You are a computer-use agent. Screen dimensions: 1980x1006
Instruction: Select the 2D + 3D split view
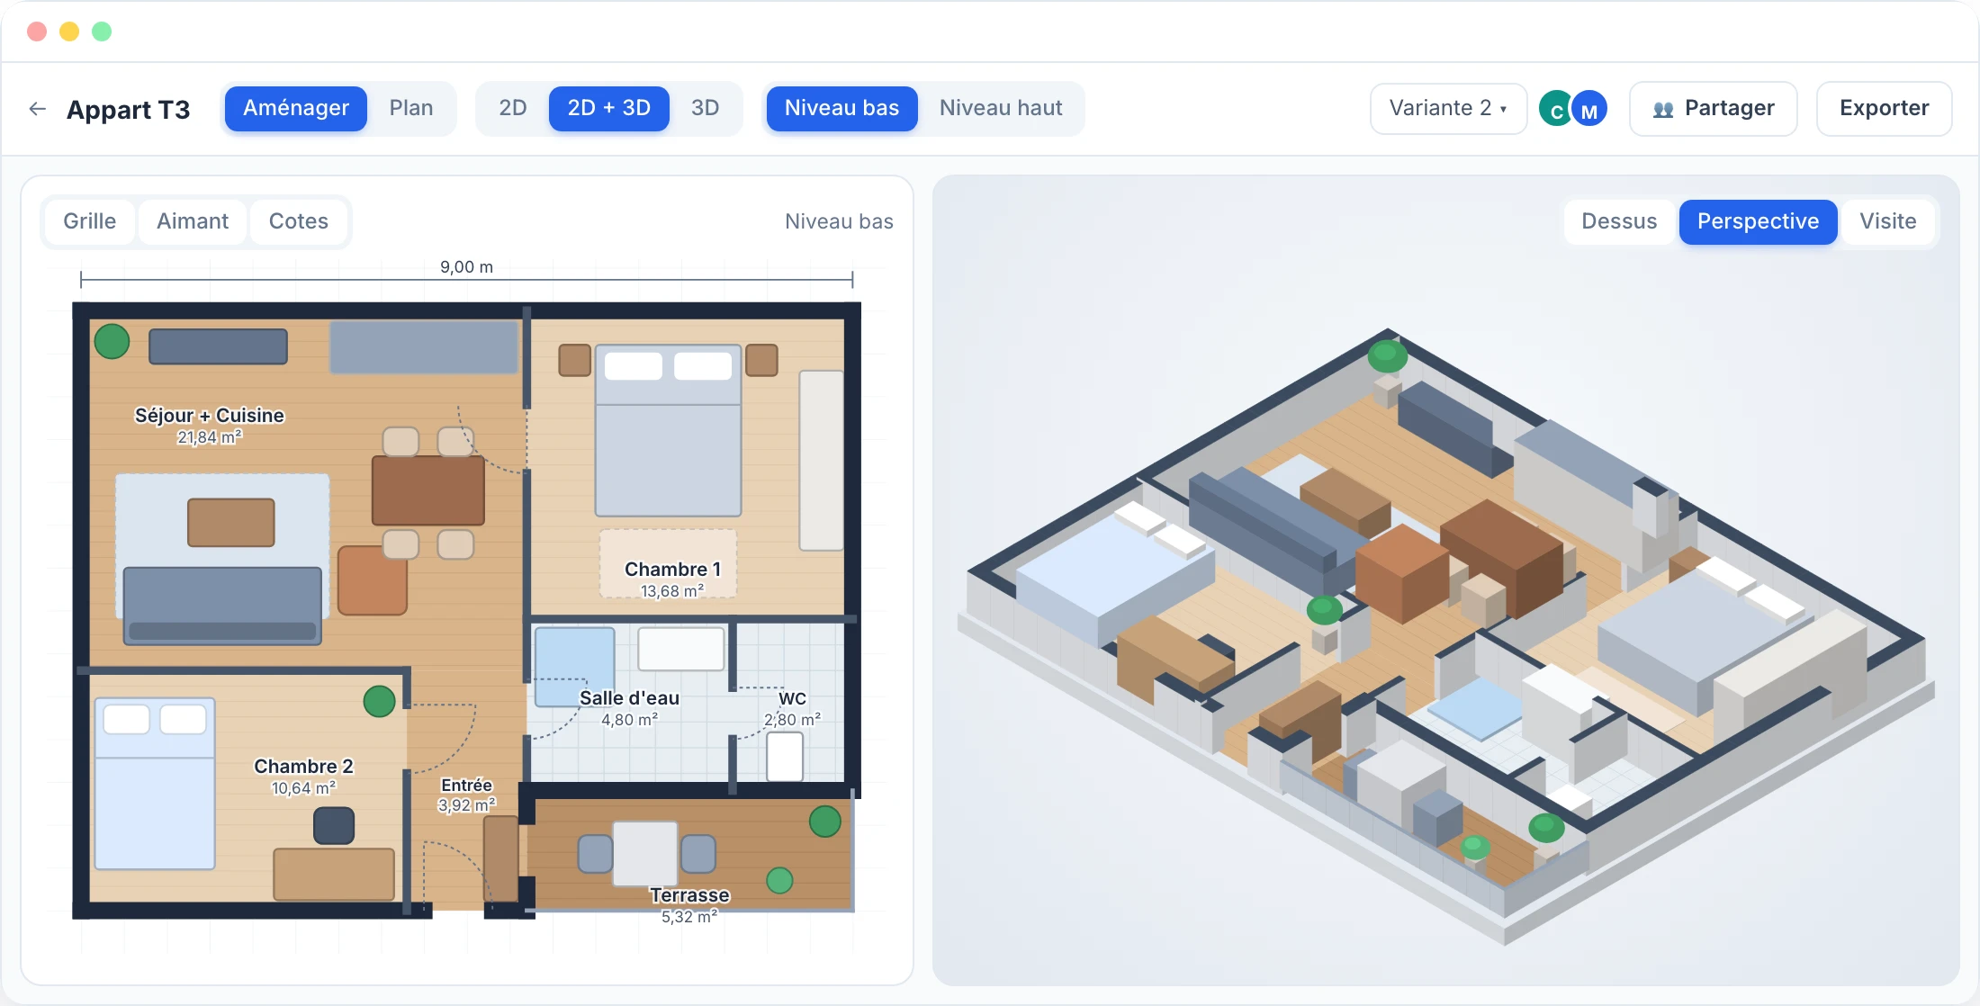pyautogui.click(x=608, y=109)
